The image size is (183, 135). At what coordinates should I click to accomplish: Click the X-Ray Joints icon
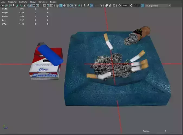pyautogui.click(x=114, y=5)
